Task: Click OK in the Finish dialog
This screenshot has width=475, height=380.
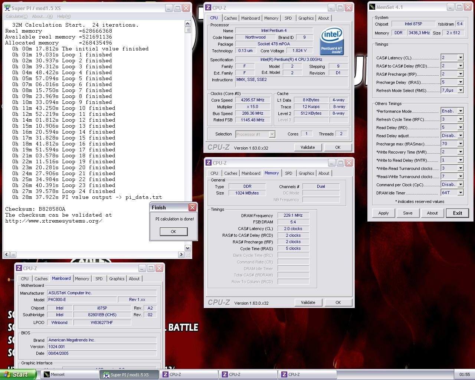Action: 173,232
